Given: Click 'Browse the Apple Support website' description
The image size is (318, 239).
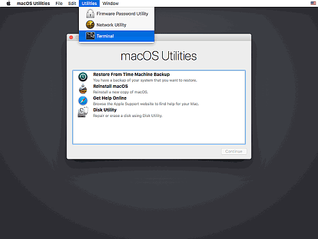Looking at the screenshot, I should (x=146, y=104).
